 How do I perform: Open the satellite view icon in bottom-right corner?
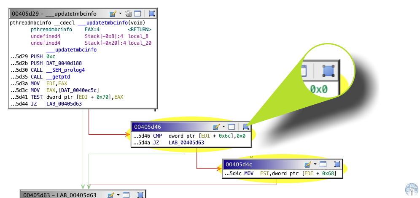click(411, 190)
